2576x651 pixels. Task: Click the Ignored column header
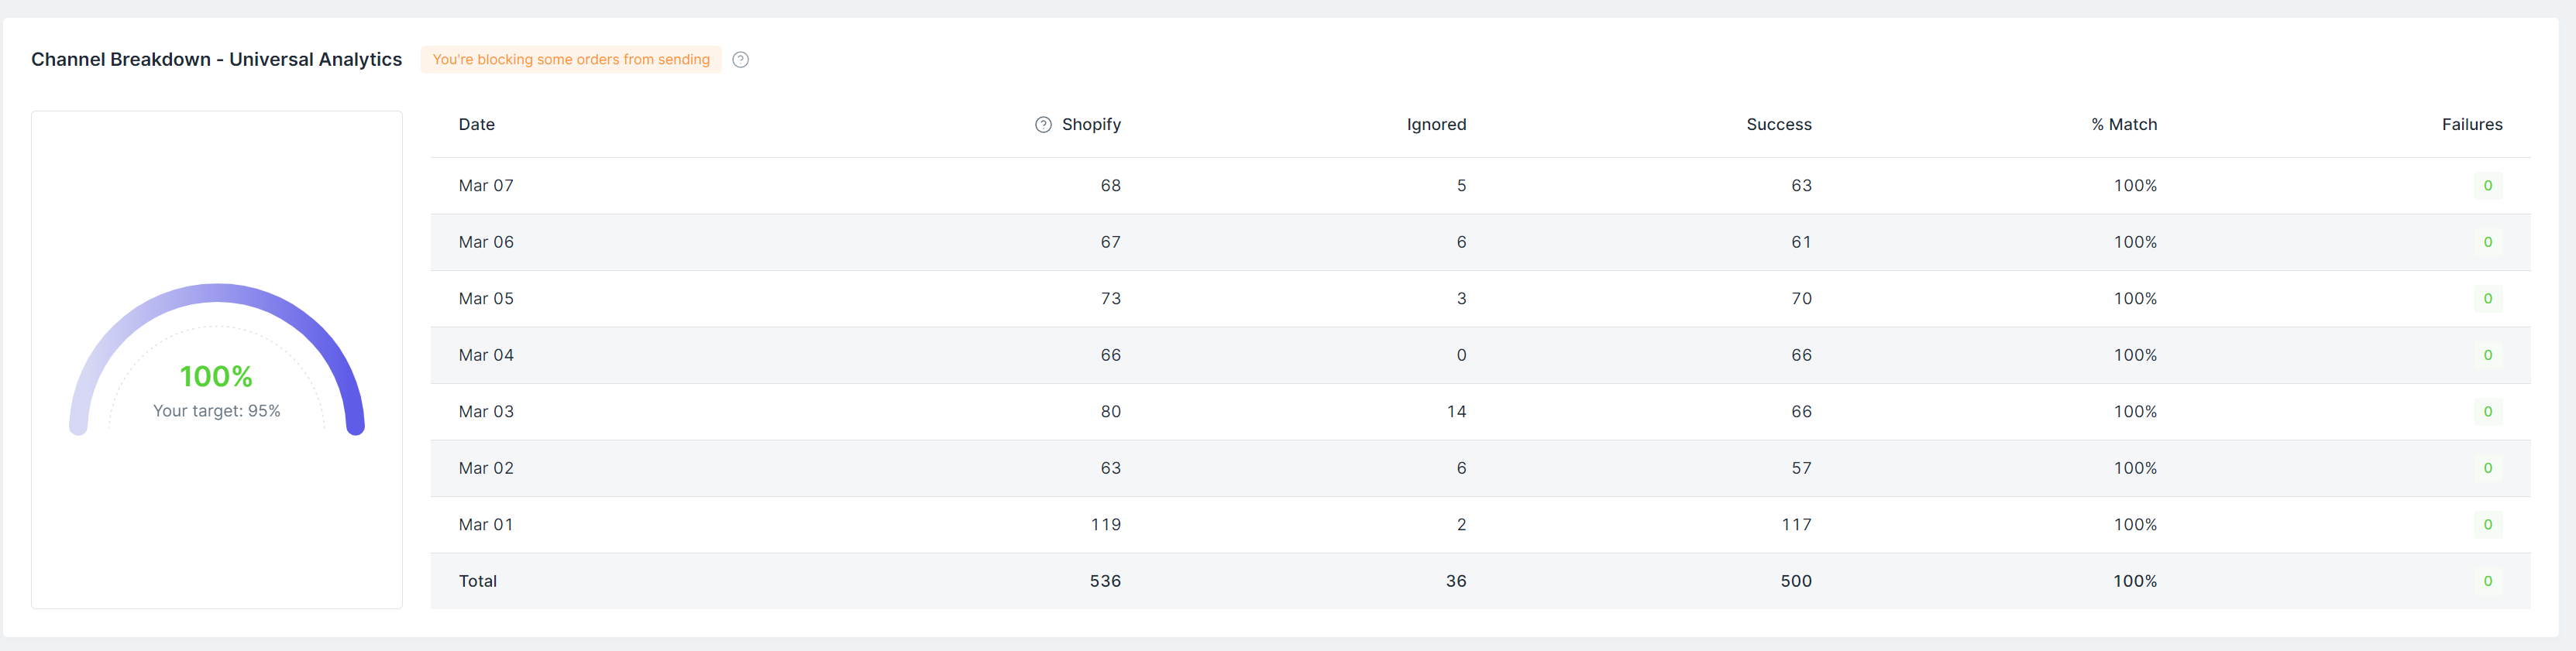point(1436,125)
